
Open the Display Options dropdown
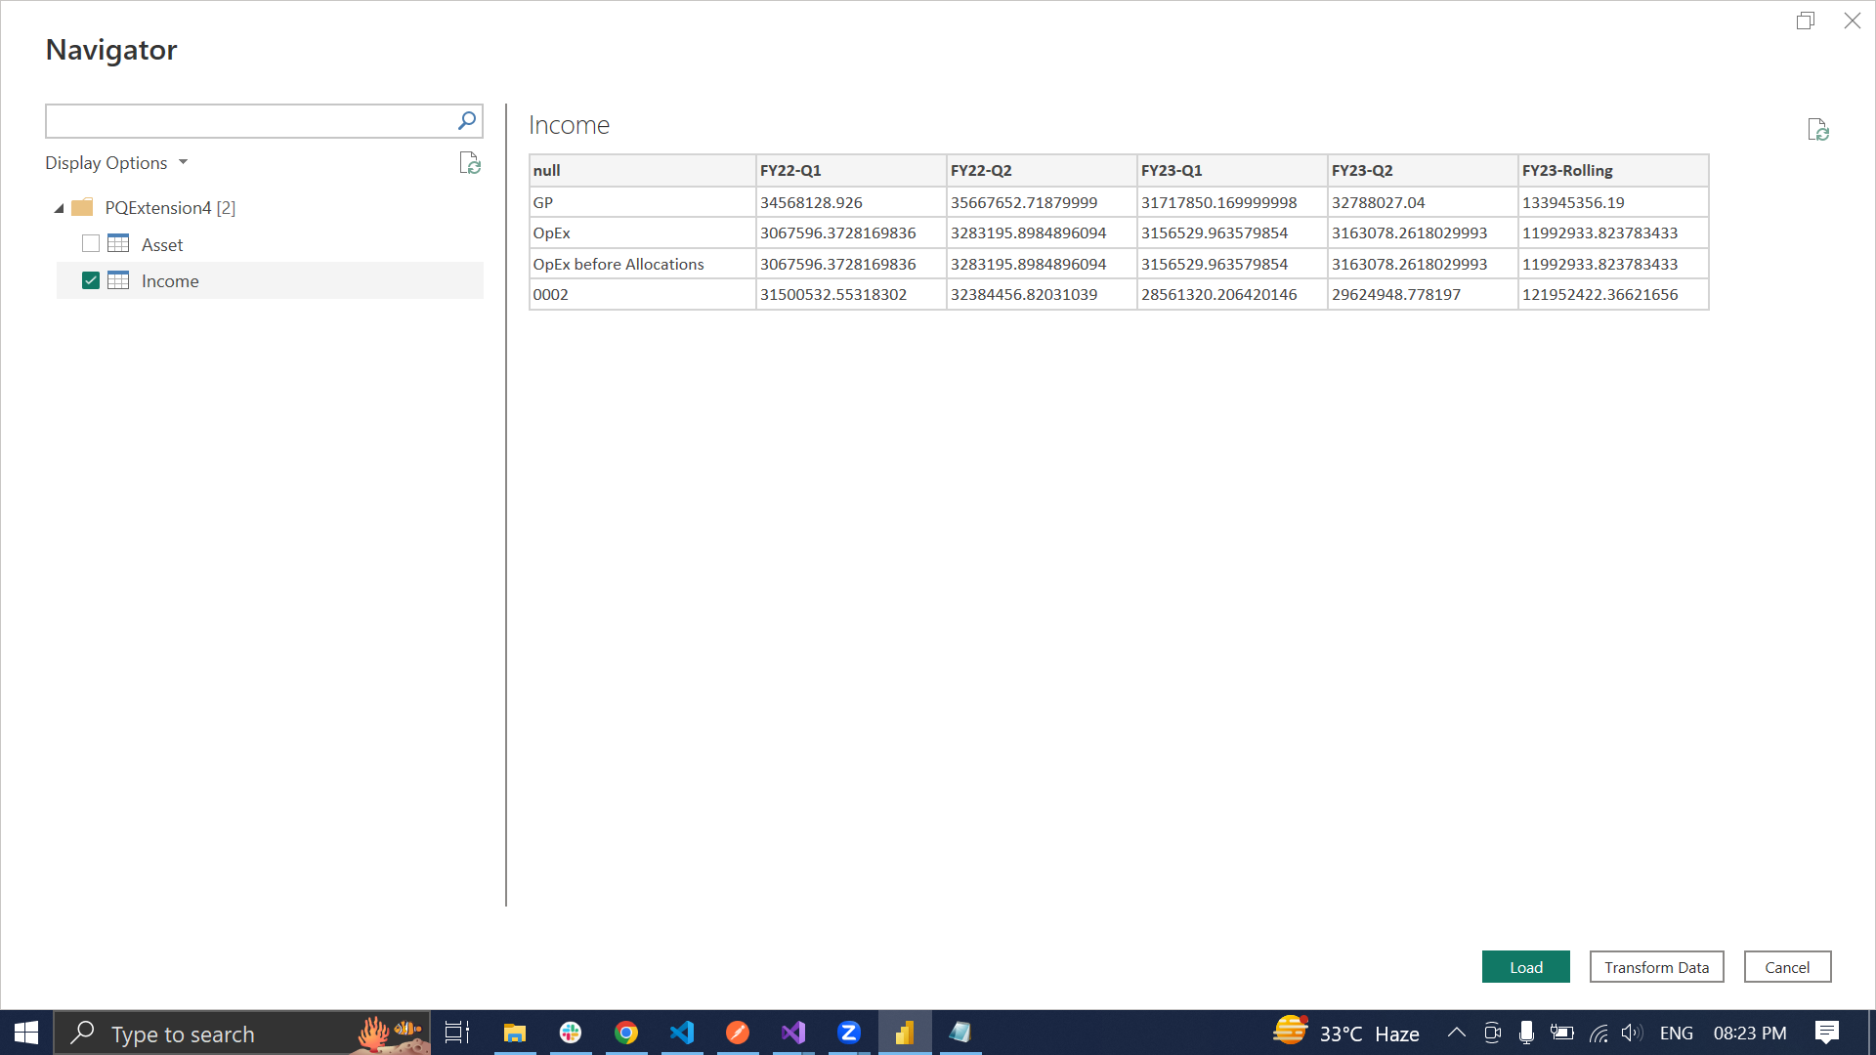[116, 163]
